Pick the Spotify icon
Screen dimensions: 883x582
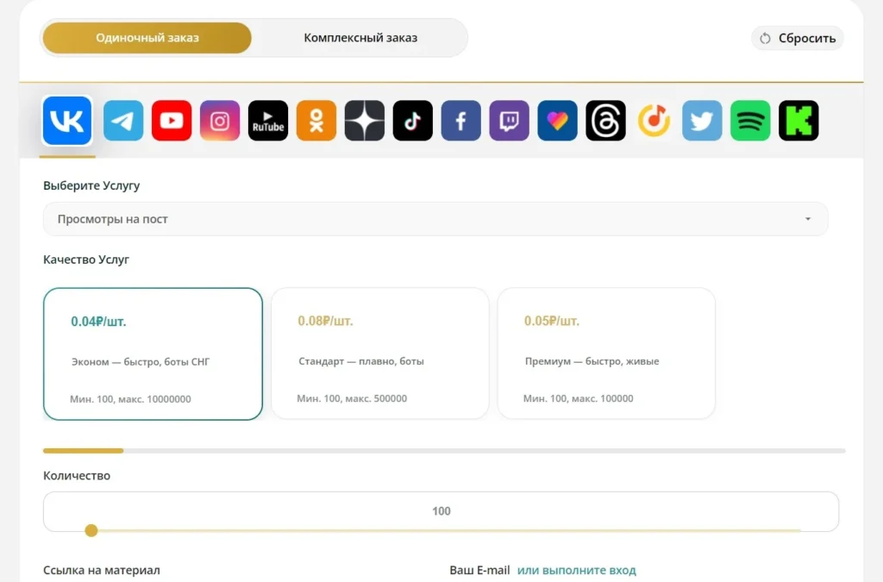(x=750, y=121)
